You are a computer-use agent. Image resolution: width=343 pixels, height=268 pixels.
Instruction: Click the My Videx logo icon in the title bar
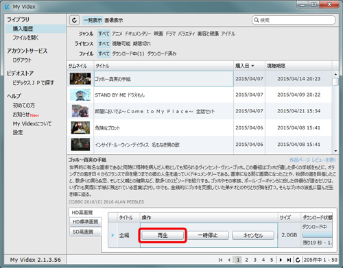click(8, 7)
